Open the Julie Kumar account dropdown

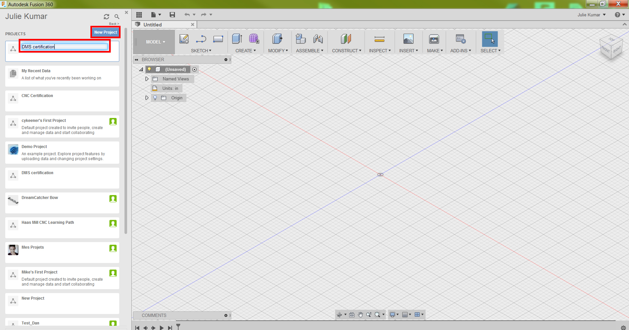(591, 15)
